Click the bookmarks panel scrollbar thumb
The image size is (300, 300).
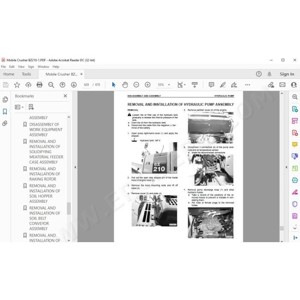click(x=69, y=208)
